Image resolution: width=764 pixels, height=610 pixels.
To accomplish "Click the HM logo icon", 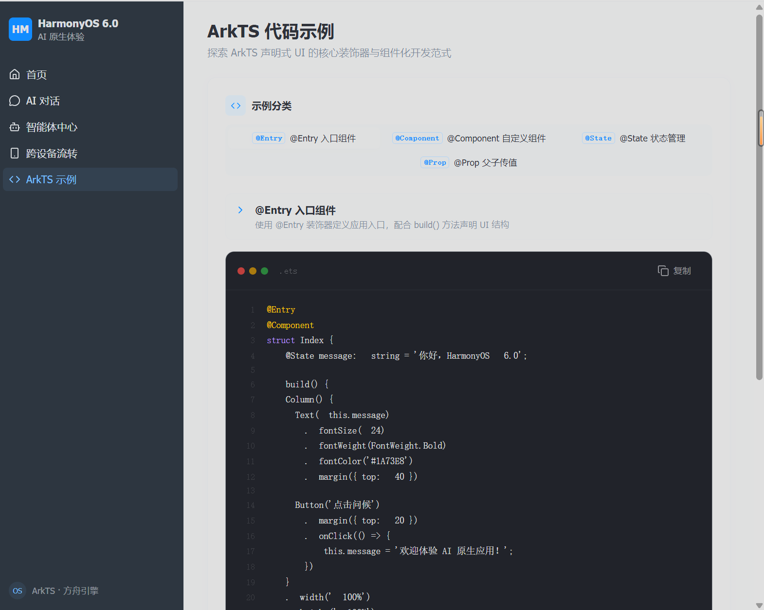I will [x=20, y=29].
